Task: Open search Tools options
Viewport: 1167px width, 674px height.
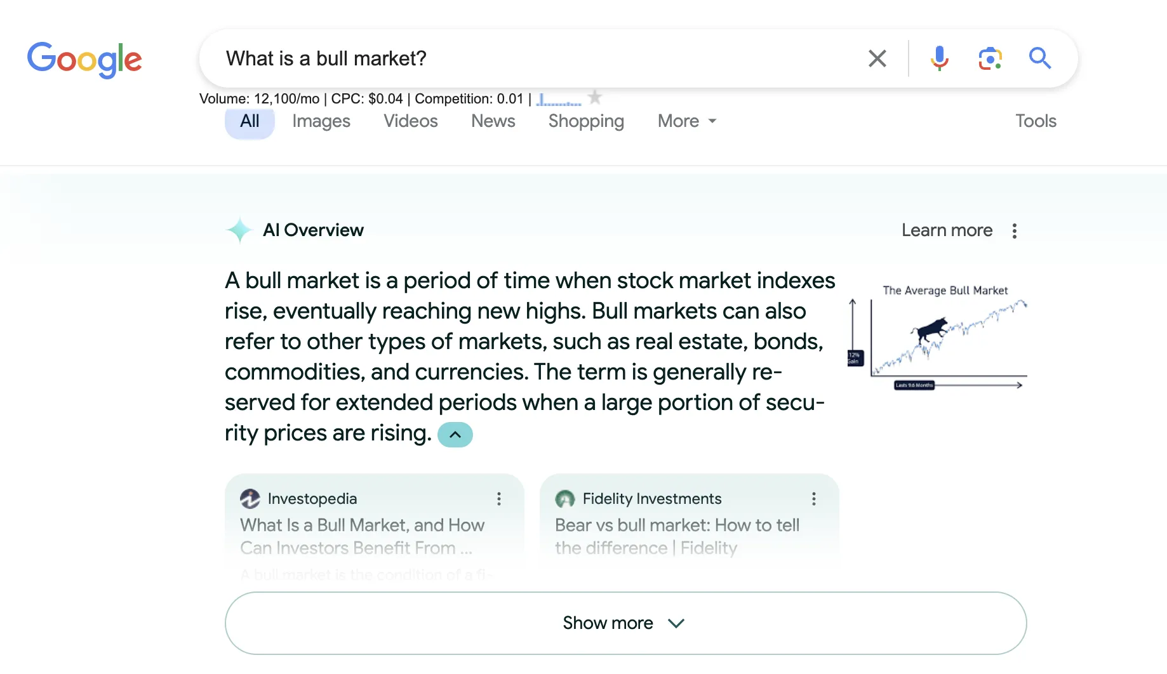Action: pyautogui.click(x=1036, y=121)
